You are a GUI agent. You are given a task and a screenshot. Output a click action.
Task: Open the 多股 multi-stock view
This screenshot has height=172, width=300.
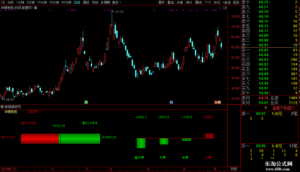pyautogui.click(x=180, y=2)
